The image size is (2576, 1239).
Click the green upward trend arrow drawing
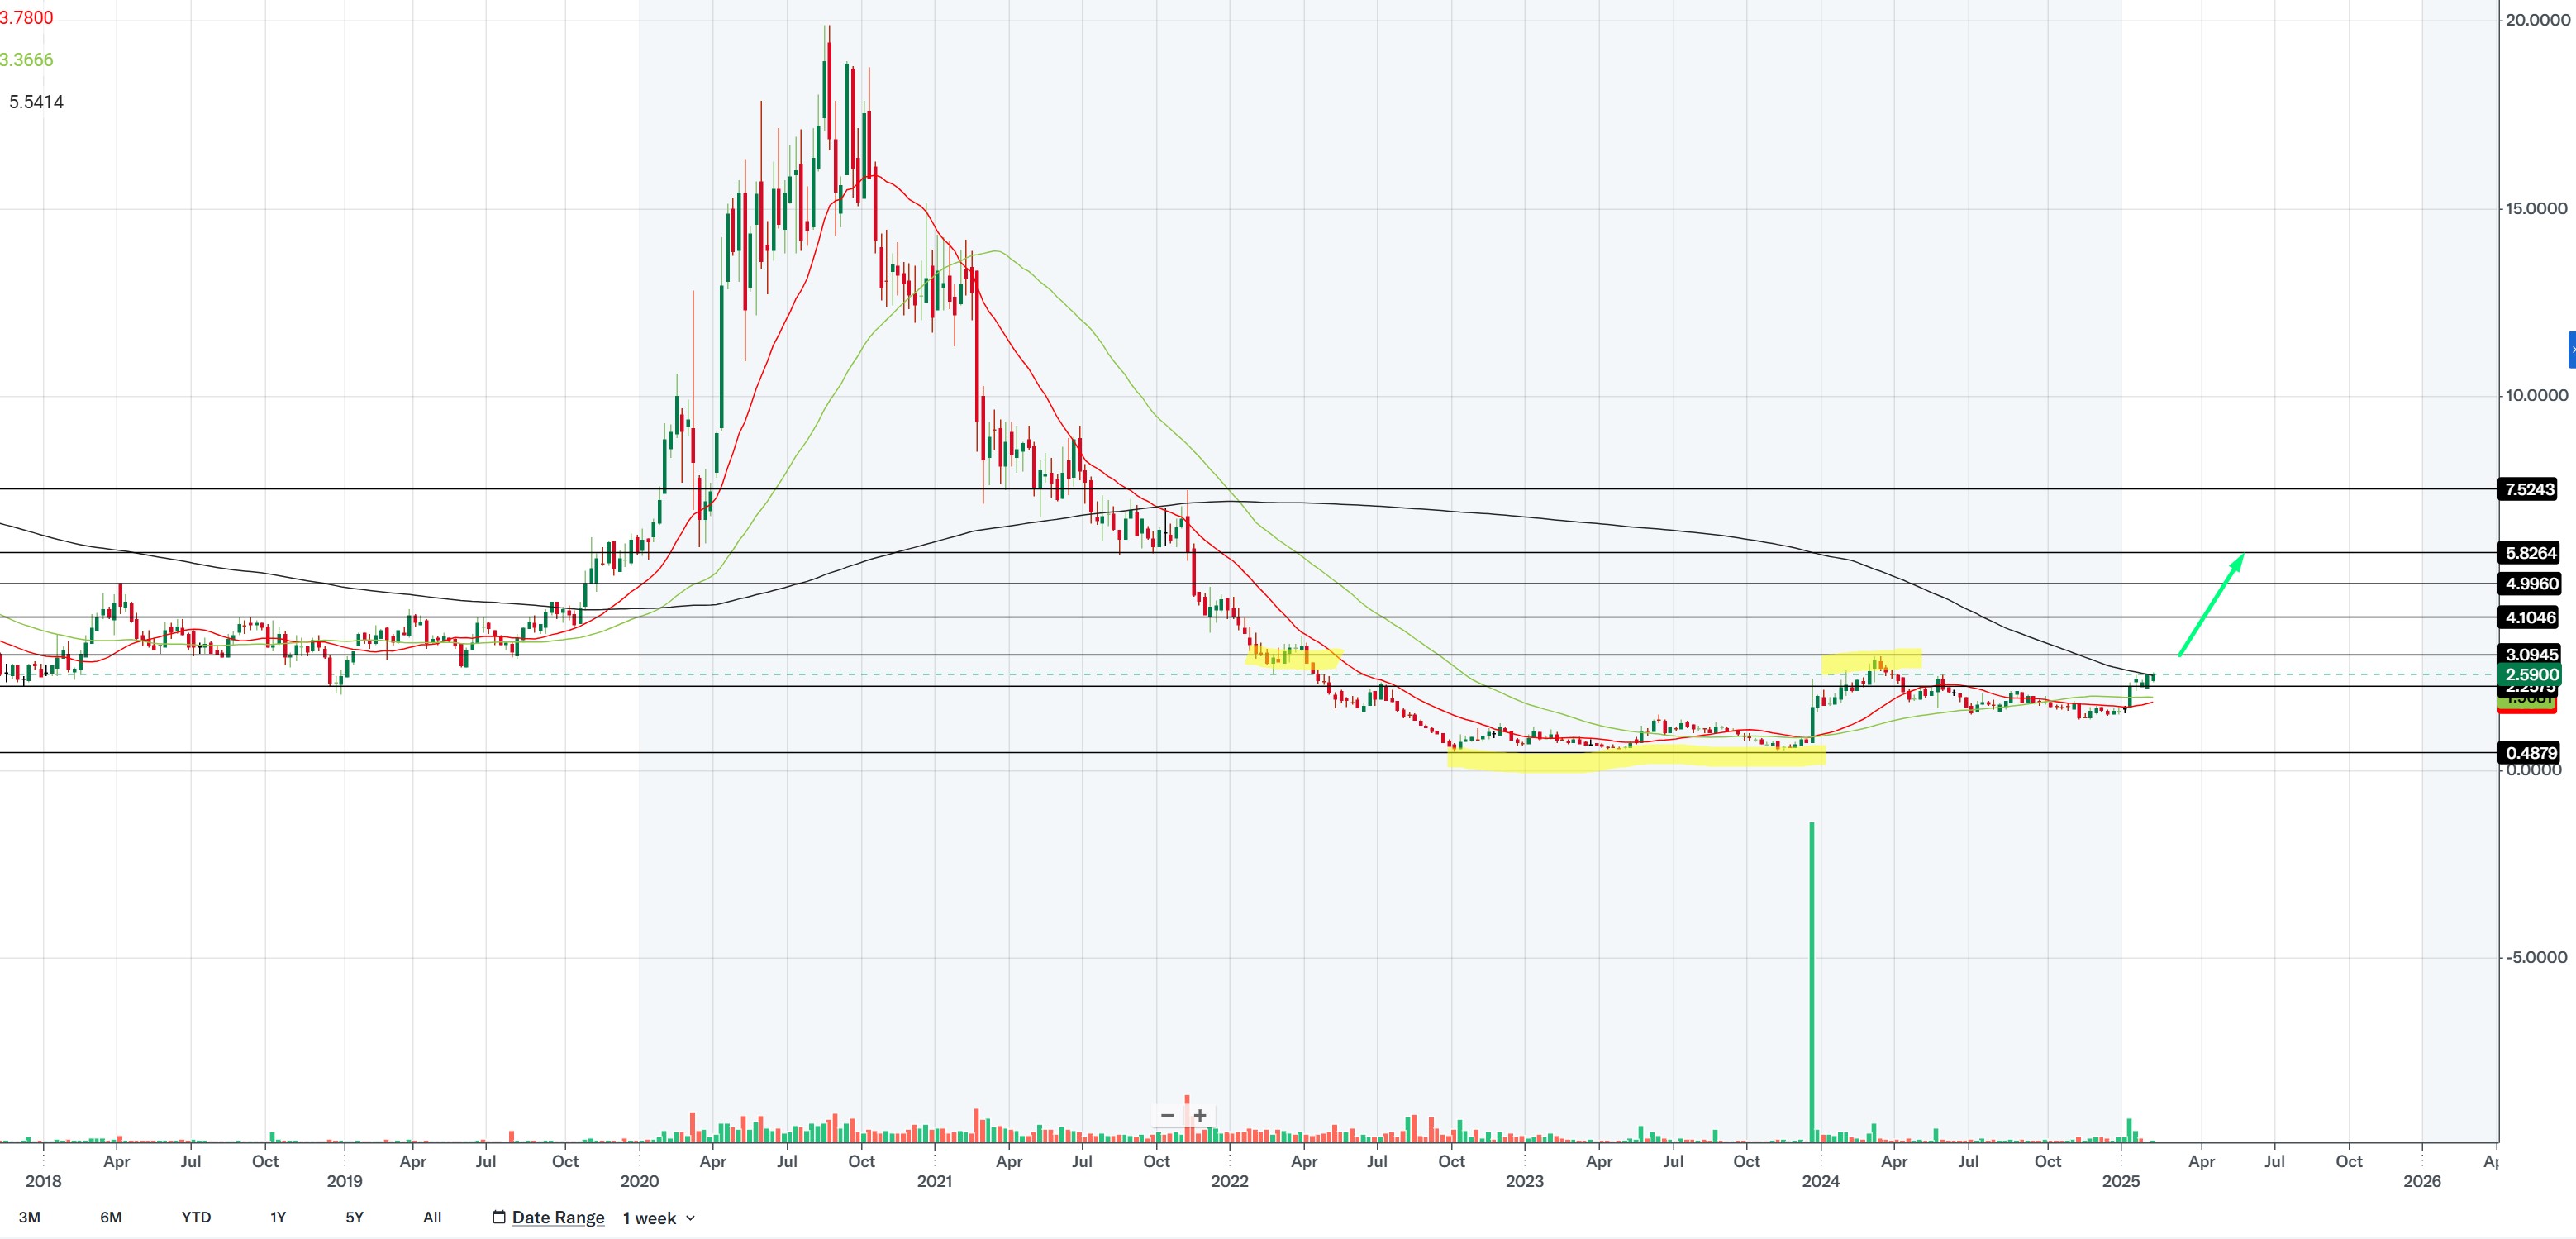click(x=2212, y=604)
